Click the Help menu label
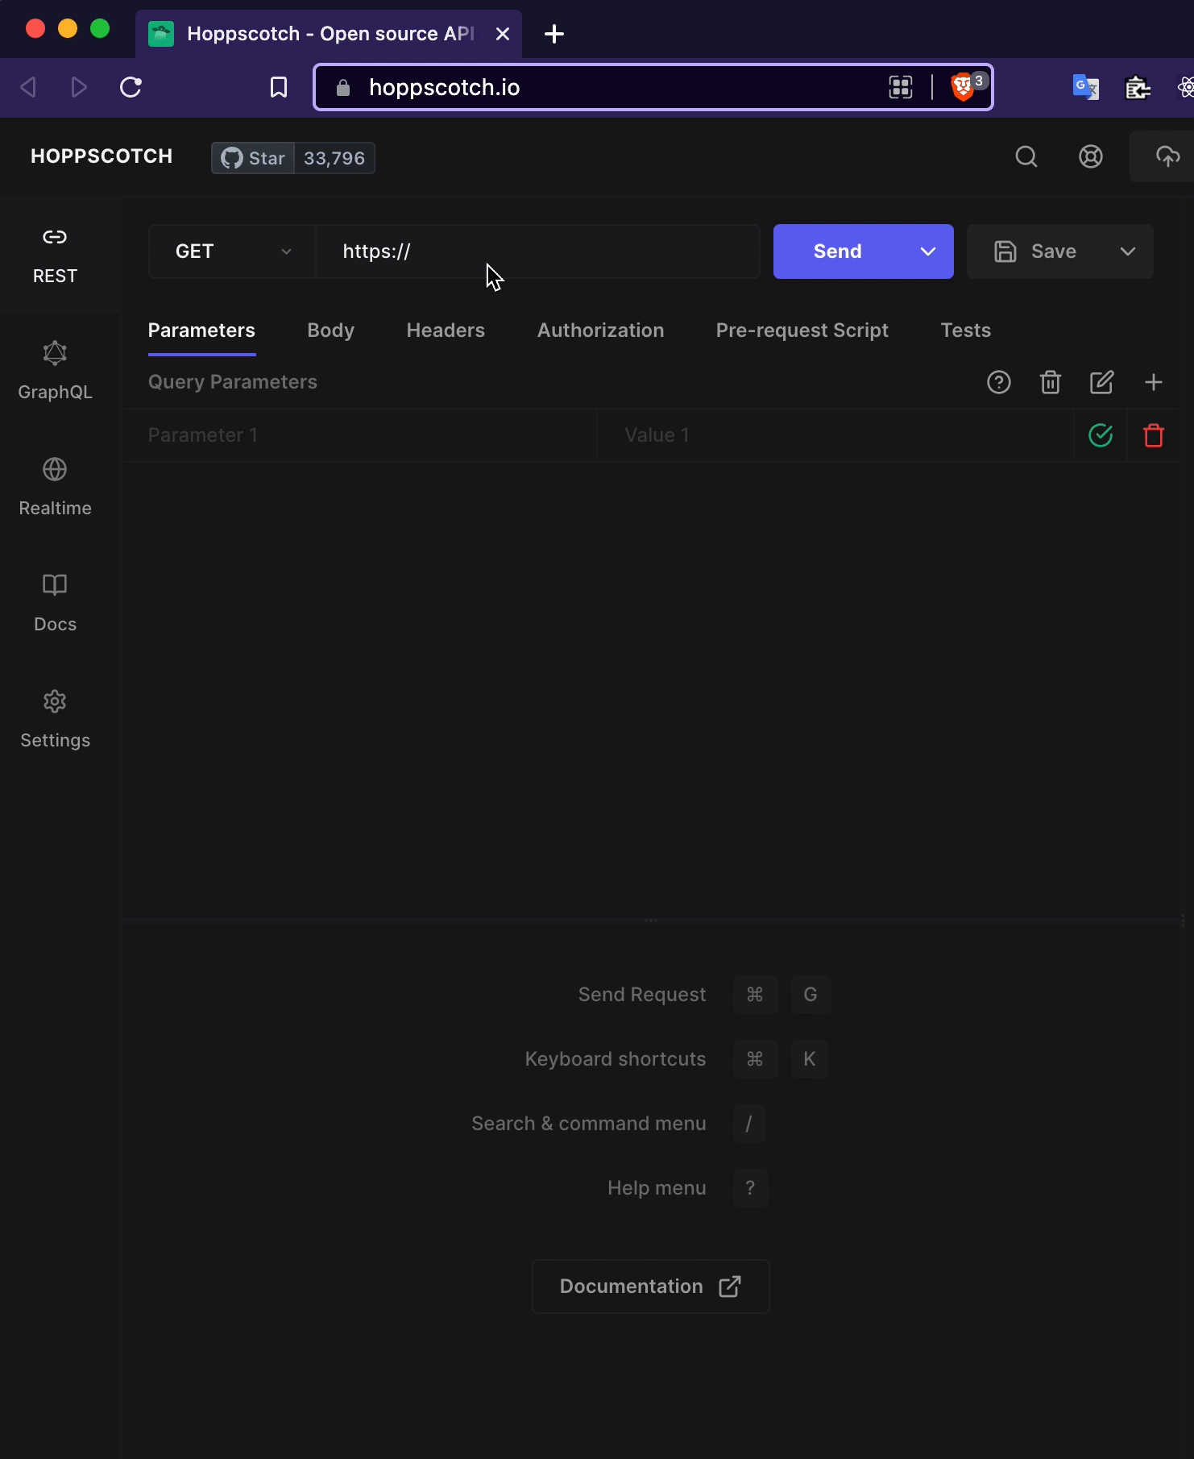The width and height of the screenshot is (1194, 1459). click(x=657, y=1188)
